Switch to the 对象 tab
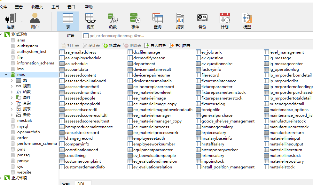Viewport: 313px width, 185px height. pos(70,36)
